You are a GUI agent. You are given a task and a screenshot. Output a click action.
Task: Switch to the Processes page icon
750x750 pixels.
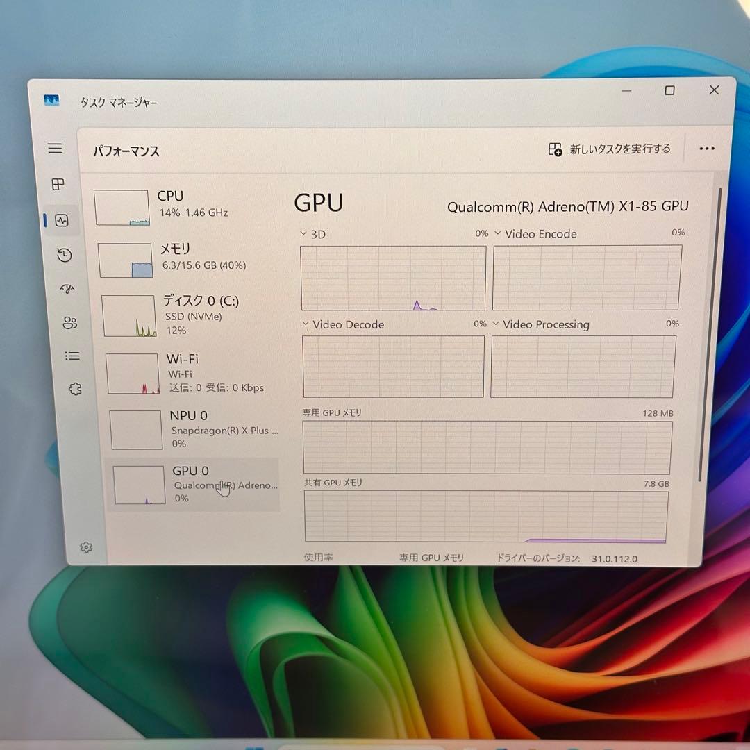tap(58, 184)
